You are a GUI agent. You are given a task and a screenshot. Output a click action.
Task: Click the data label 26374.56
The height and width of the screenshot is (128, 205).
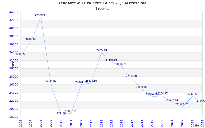tap(91, 81)
